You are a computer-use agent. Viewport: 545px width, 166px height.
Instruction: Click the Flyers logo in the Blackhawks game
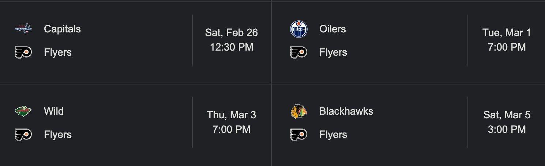pyautogui.click(x=299, y=135)
